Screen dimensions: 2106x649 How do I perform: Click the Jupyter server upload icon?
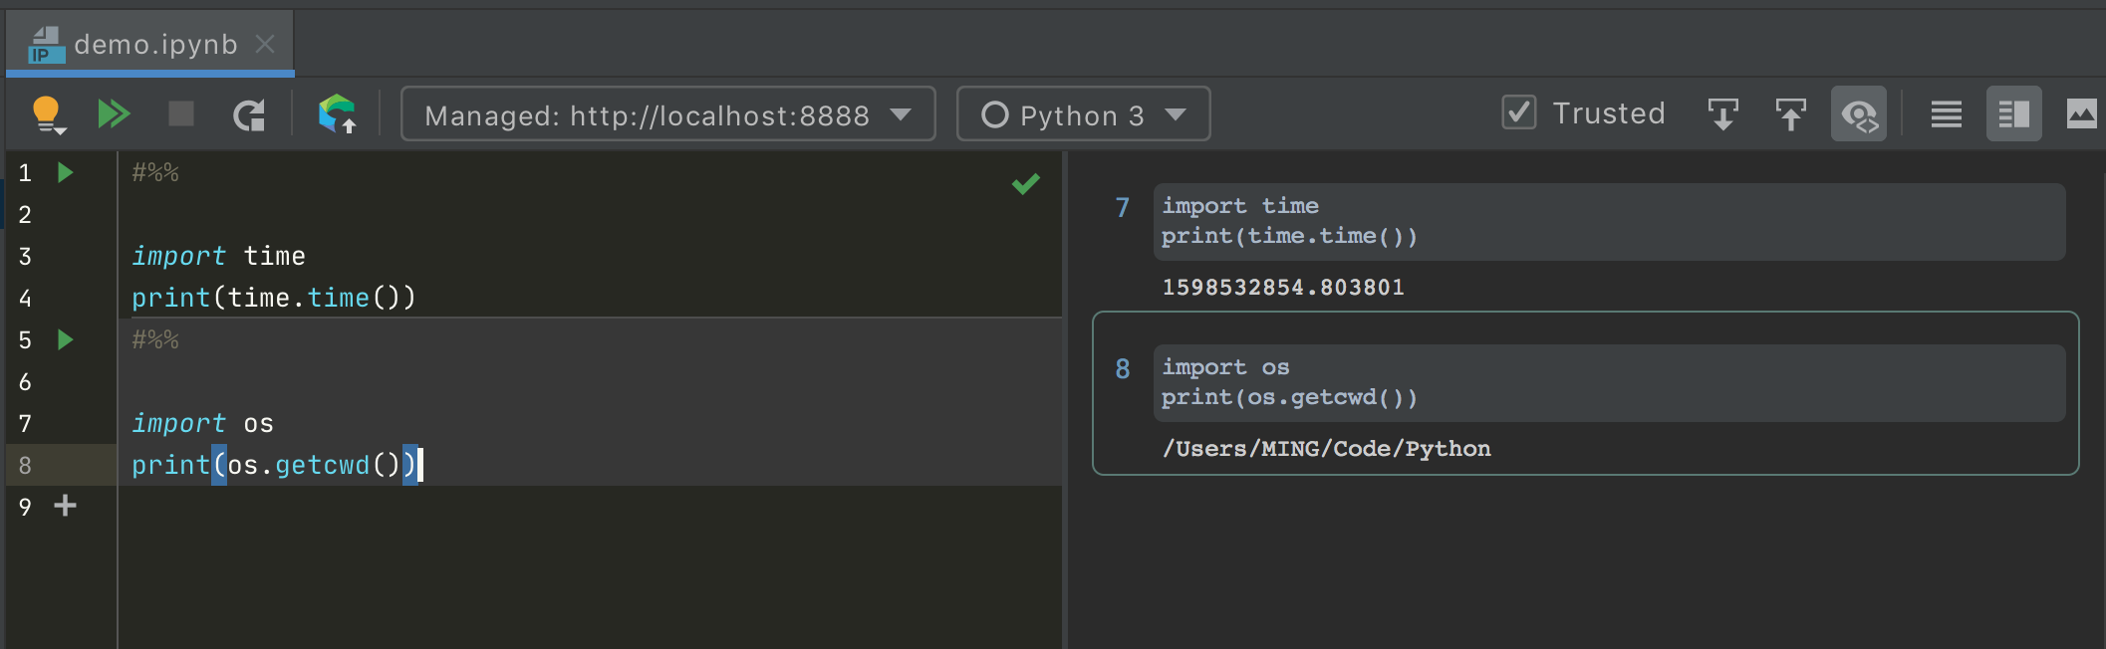click(337, 114)
